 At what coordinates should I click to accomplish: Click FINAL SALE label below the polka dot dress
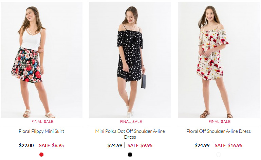[131, 122]
